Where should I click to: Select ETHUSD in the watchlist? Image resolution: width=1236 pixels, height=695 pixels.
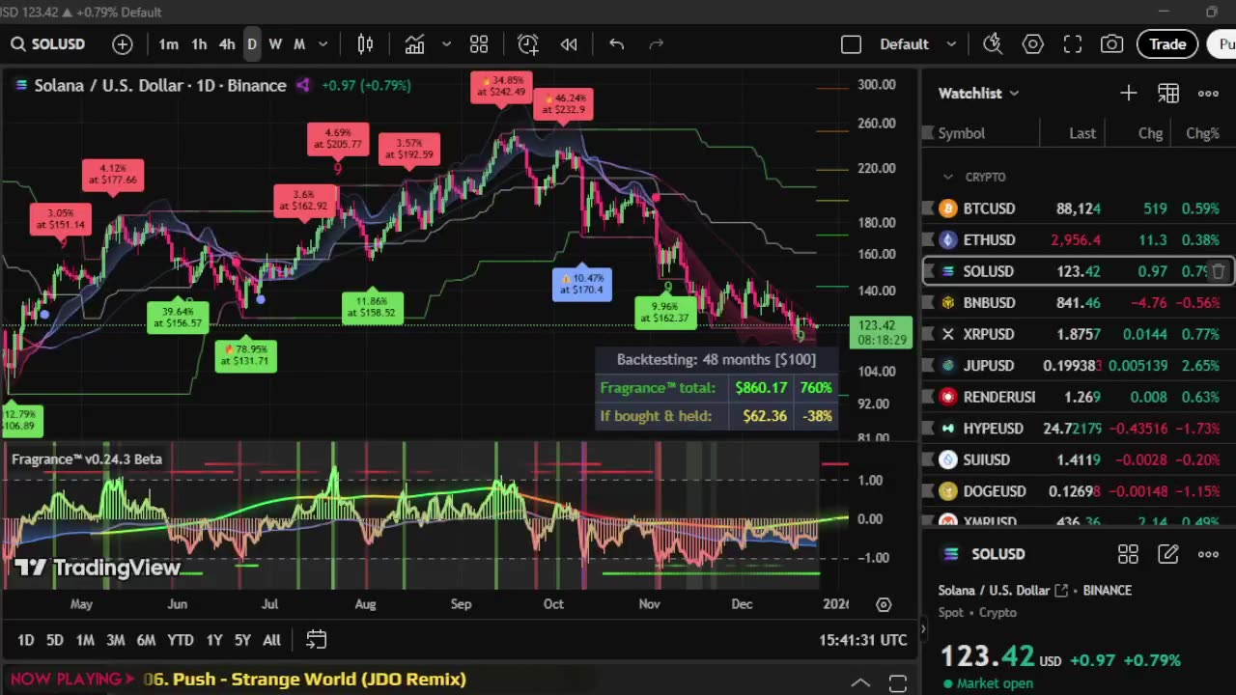(x=1079, y=239)
